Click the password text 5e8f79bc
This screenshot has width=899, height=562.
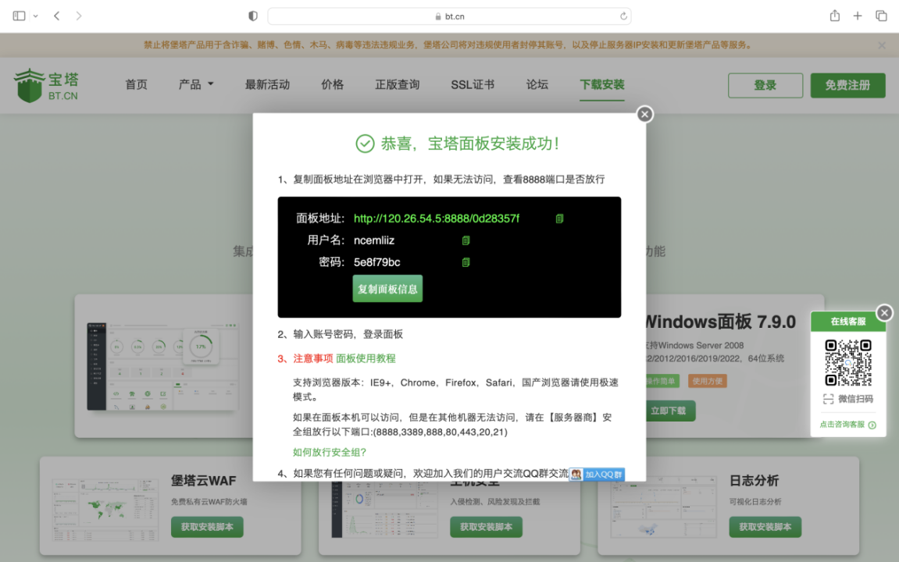point(376,262)
